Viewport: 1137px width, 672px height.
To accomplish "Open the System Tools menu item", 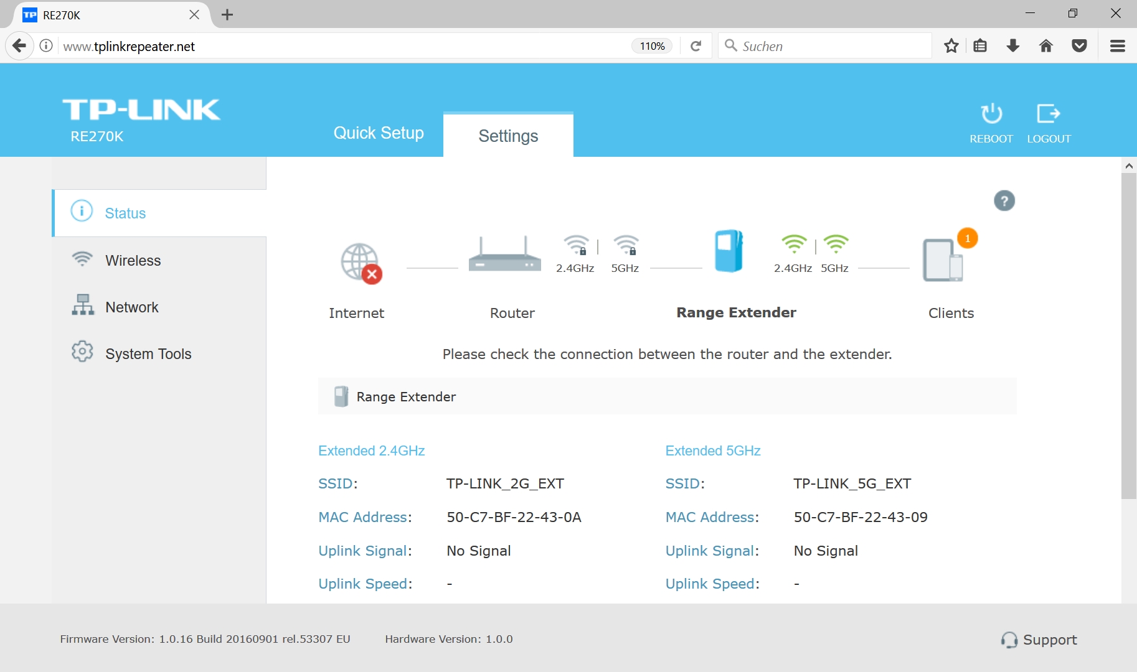I will (x=159, y=353).
